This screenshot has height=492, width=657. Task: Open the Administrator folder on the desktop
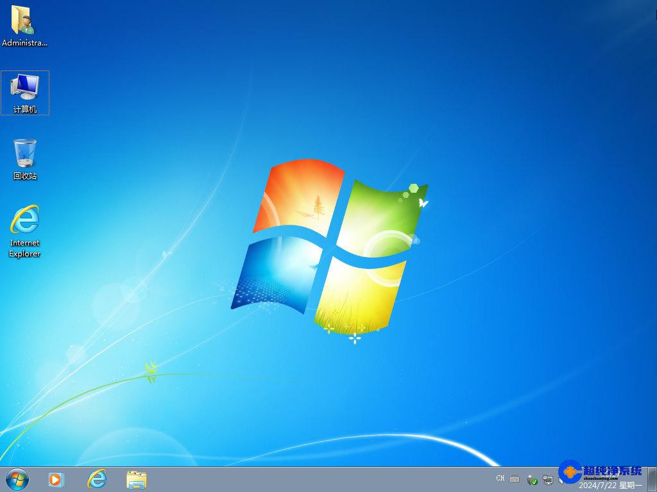(x=25, y=22)
